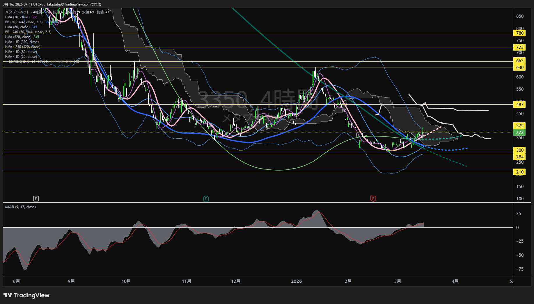The image size is (534, 304).
Task: Select the yellow 487 price level label
Action: 520,105
